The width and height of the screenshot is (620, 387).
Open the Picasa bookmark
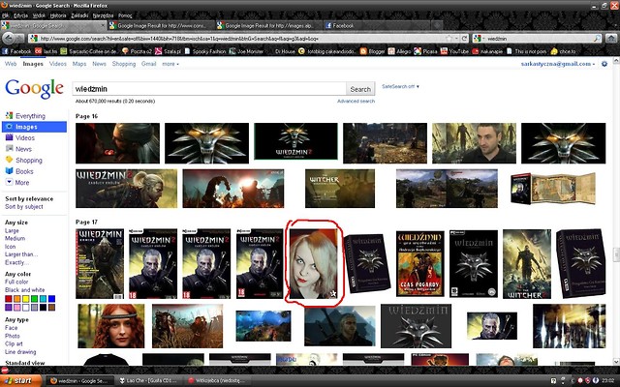[x=425, y=51]
